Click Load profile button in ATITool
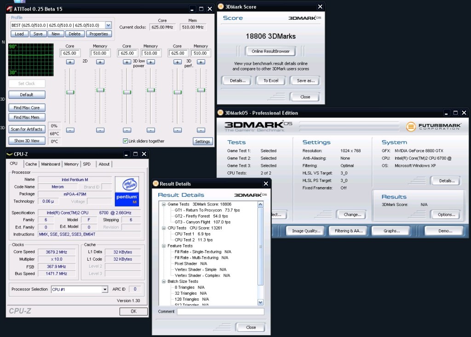 (19, 34)
